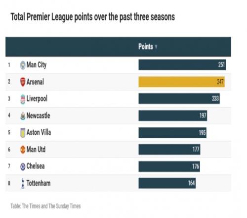The image size is (247, 218).
Task: Click the chart title about Premier League points
Action: click(x=93, y=17)
